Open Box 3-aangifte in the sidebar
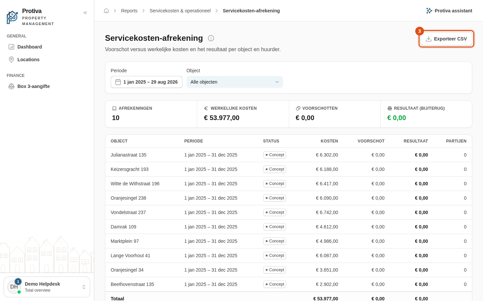 click(47, 86)
